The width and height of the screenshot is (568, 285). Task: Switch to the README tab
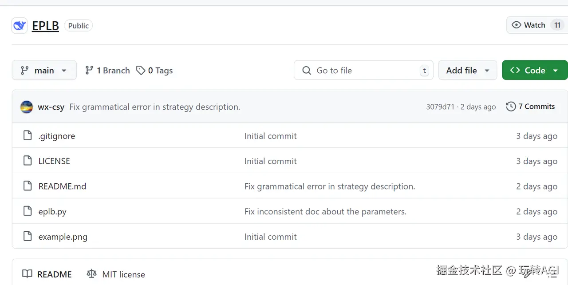pyautogui.click(x=54, y=274)
